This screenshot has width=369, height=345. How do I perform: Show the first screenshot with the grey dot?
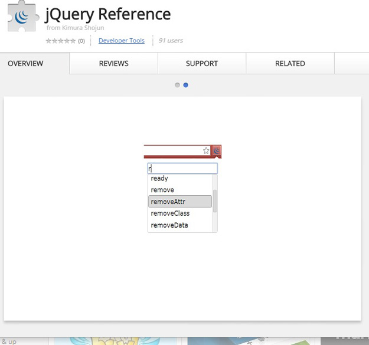tap(177, 85)
